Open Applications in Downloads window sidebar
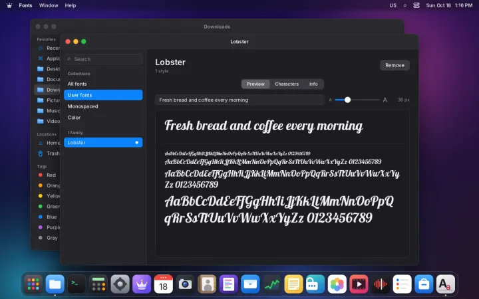 tap(48, 58)
